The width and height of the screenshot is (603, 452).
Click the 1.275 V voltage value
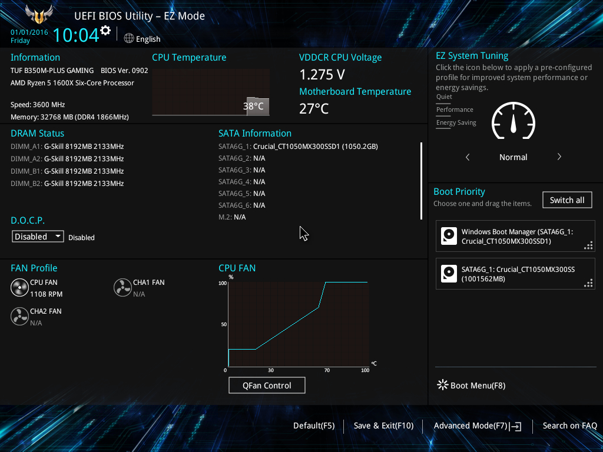pos(322,75)
